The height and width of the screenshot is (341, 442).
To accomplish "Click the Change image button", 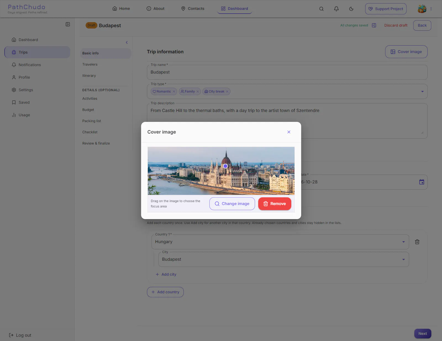I will [232, 204].
